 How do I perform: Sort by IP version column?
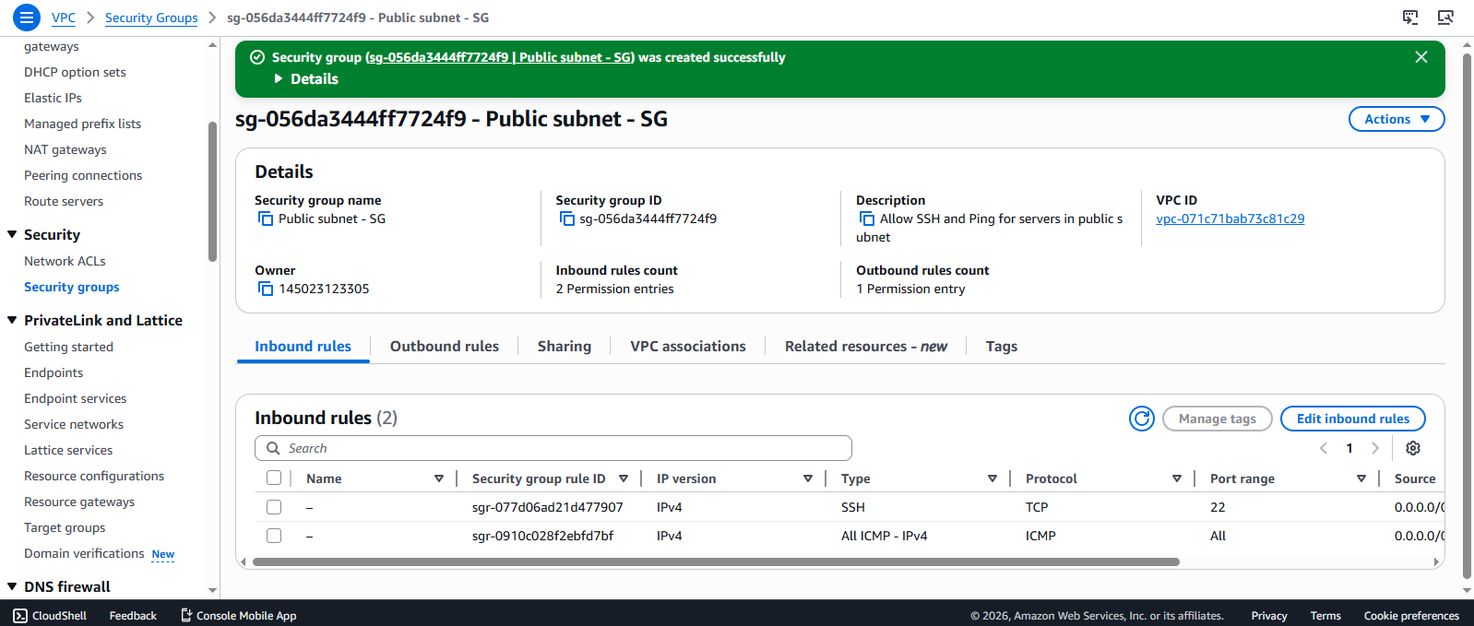(x=808, y=478)
